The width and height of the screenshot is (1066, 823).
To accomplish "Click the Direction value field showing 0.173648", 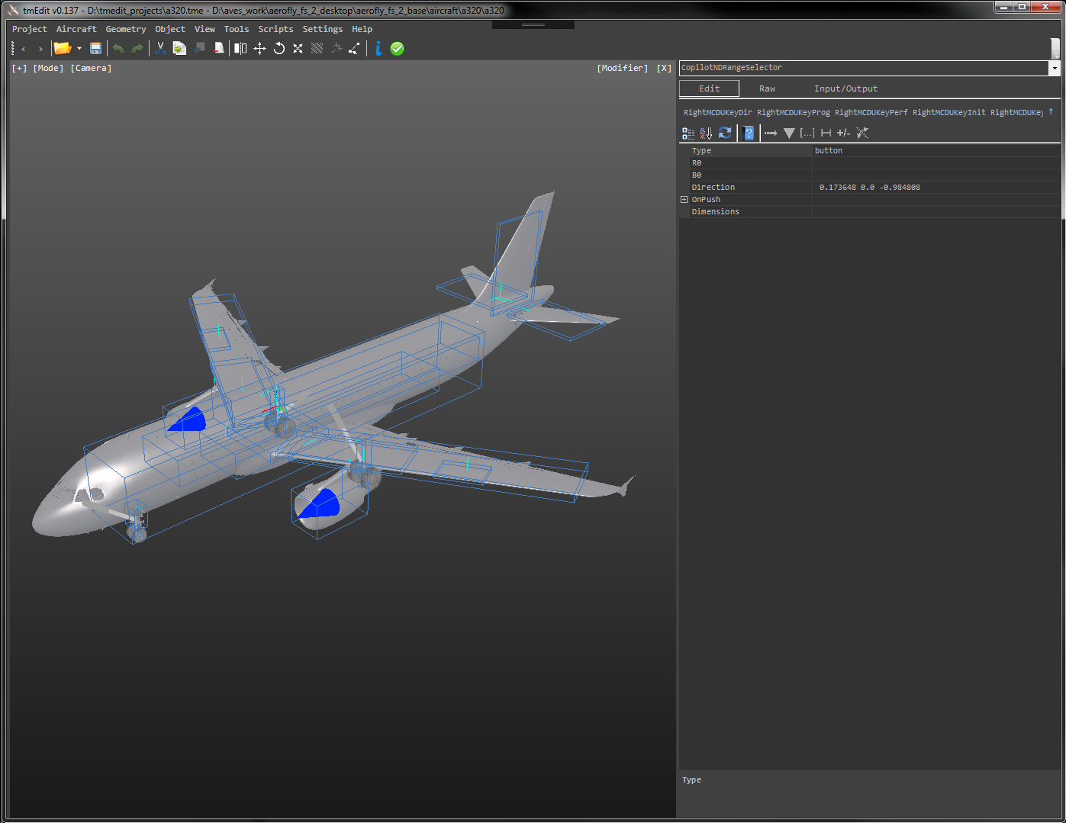I will tap(869, 187).
